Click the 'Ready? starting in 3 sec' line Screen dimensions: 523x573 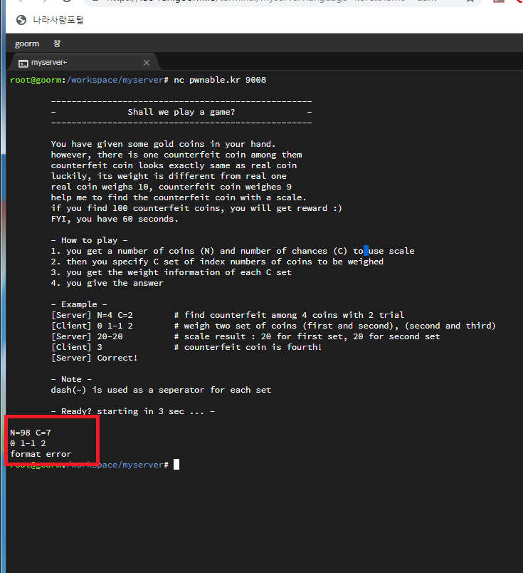pos(132,411)
